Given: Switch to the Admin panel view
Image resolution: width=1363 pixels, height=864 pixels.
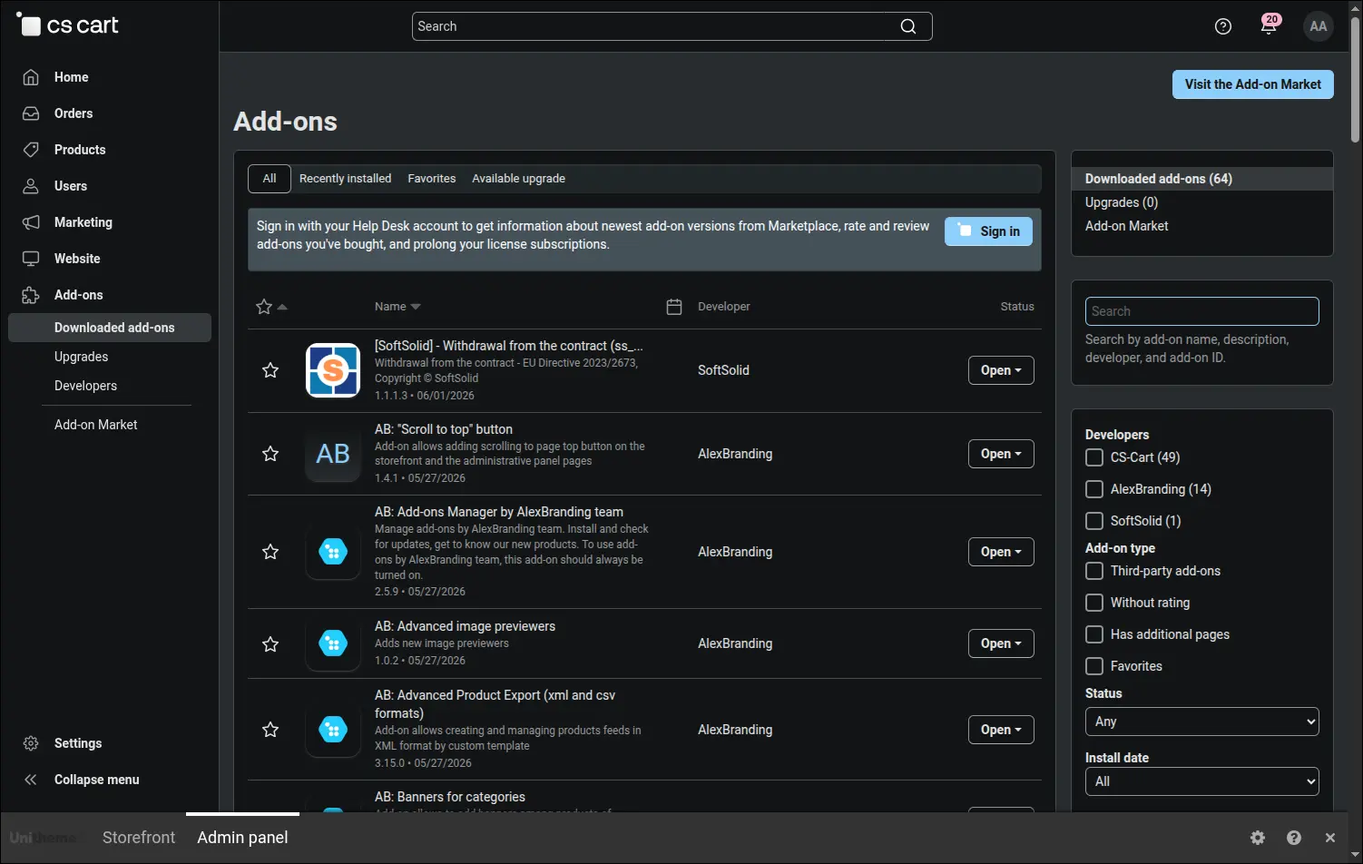Looking at the screenshot, I should click(242, 838).
